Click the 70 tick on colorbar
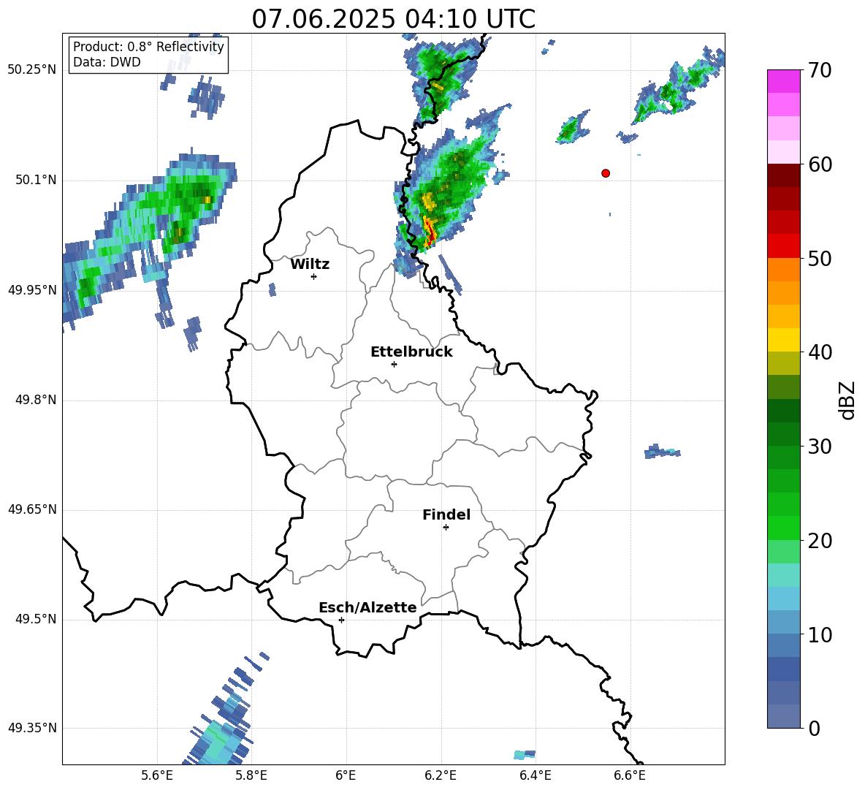Viewport: 865px width, 790px height. click(820, 70)
